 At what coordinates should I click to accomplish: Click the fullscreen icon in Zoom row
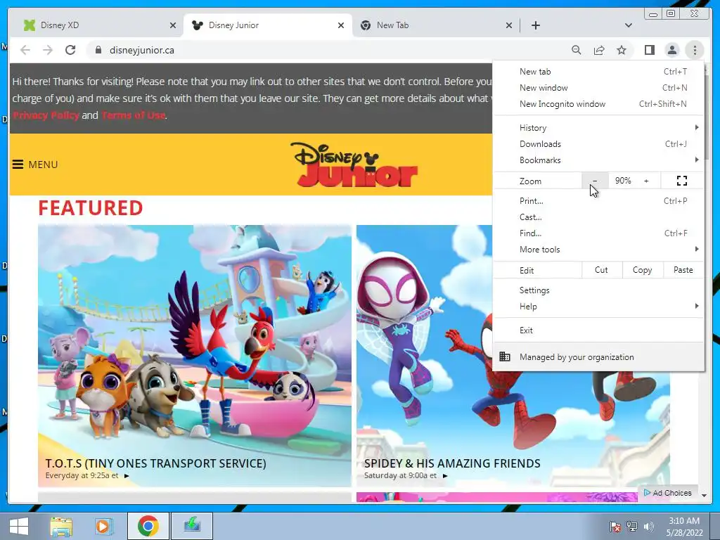coord(682,181)
